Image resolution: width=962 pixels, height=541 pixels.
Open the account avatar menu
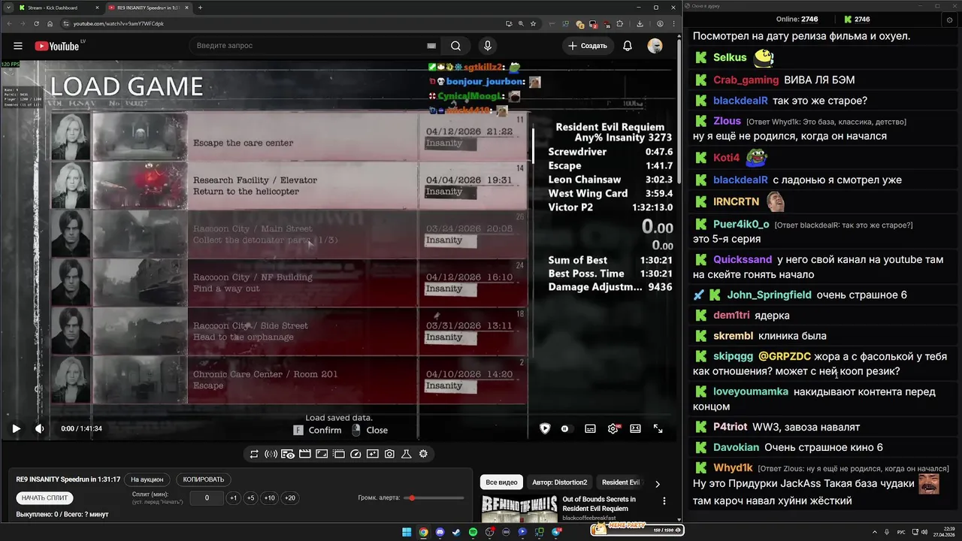click(x=655, y=46)
